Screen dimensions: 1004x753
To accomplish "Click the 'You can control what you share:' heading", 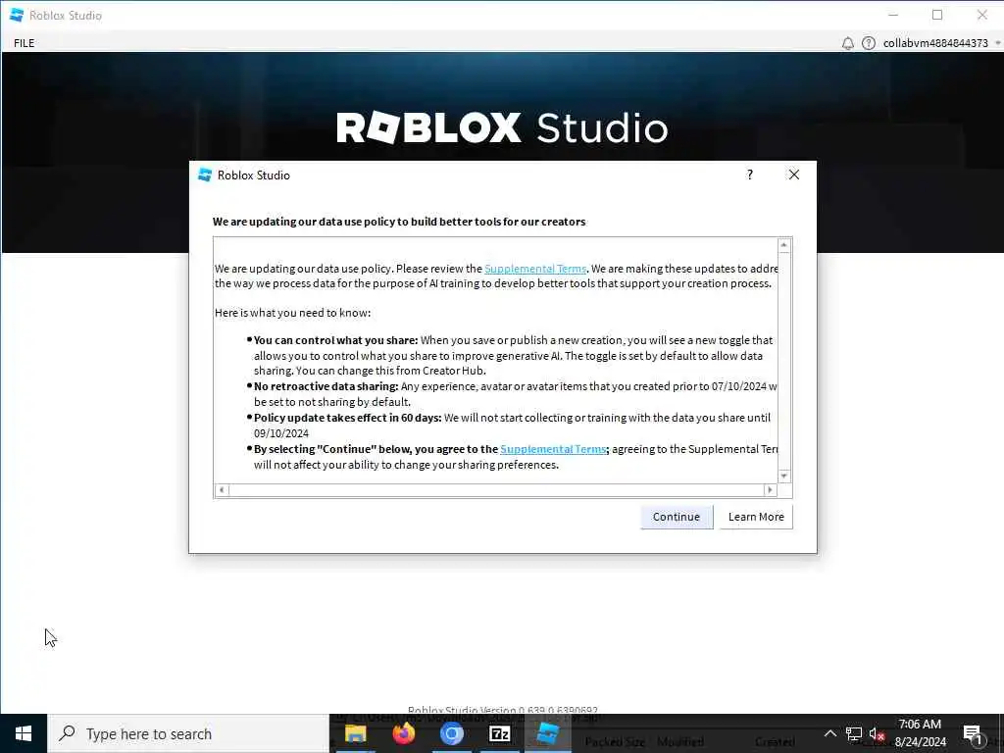I will pos(335,340).
